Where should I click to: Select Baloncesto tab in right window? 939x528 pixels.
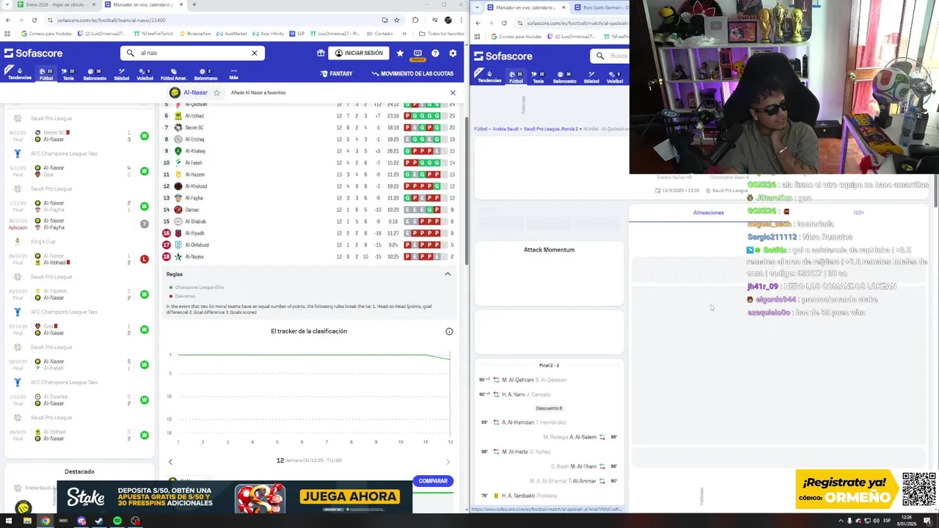click(564, 78)
